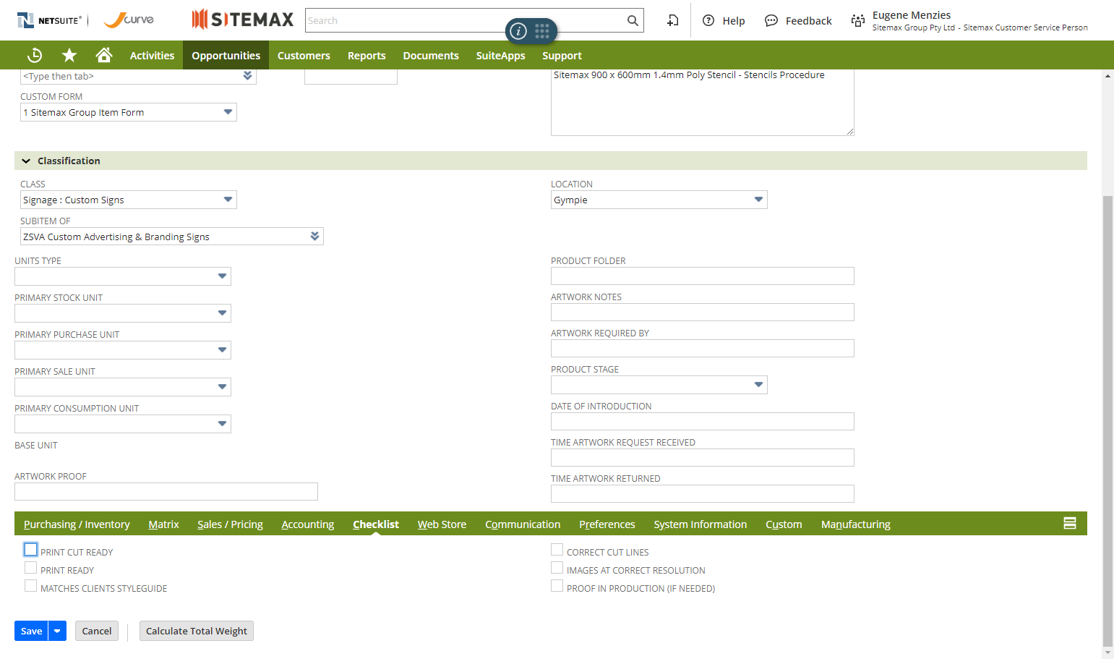Click the Artwork Proof field
This screenshot has height=659, width=1114.
pyautogui.click(x=166, y=491)
